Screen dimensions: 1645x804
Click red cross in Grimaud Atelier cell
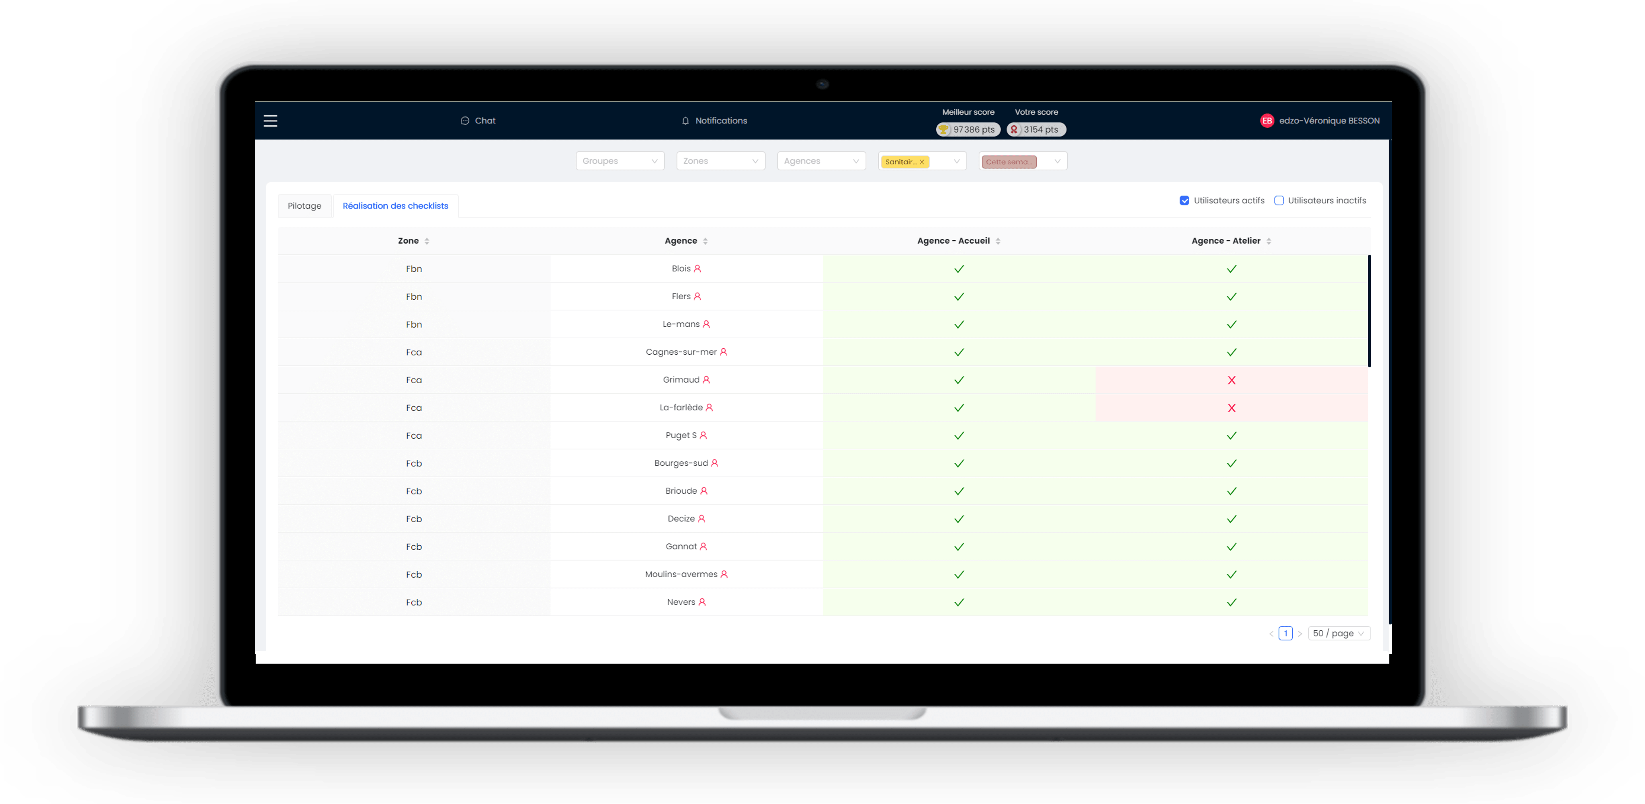point(1231,380)
